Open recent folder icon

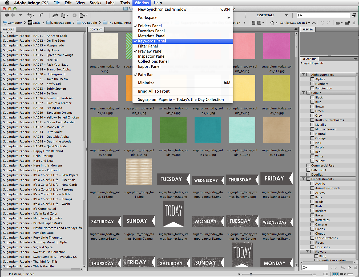pos(339,23)
